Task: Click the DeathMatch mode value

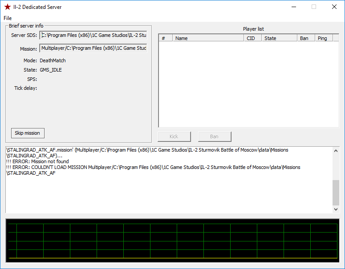Action: 53,60
